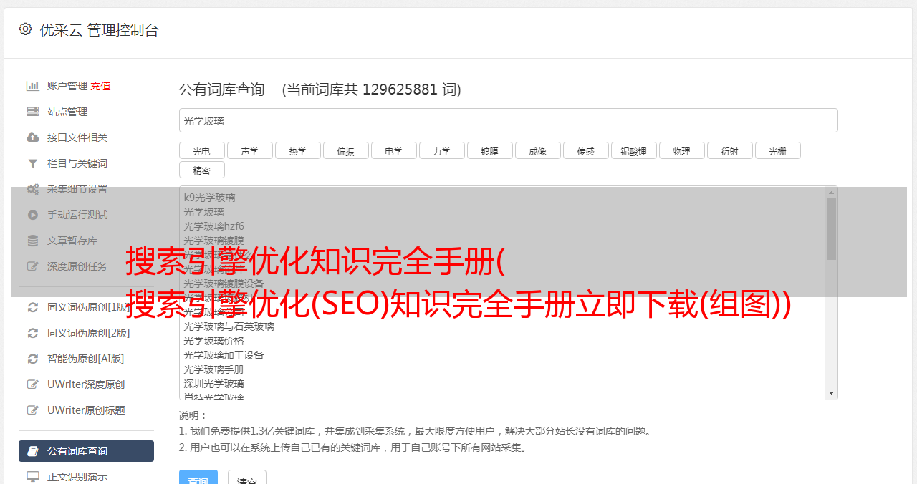This screenshot has height=484, width=917.
Task: Click the 充值 recharge link
Action: coord(100,86)
